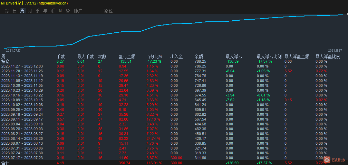Select week row 2023.09.11 ~ 2023.09.17
Screen dimensions: 348x165
(x=22, y=119)
